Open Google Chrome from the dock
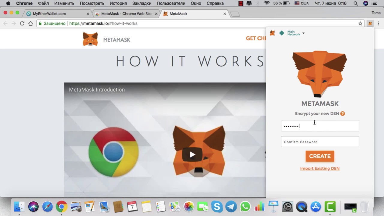The width and height of the screenshot is (384, 216). (61, 207)
